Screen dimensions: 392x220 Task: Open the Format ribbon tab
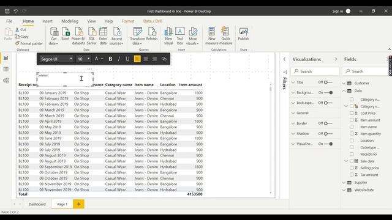128,21
